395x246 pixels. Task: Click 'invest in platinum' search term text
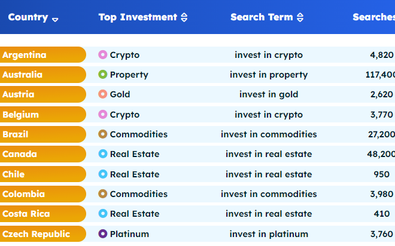(269, 234)
